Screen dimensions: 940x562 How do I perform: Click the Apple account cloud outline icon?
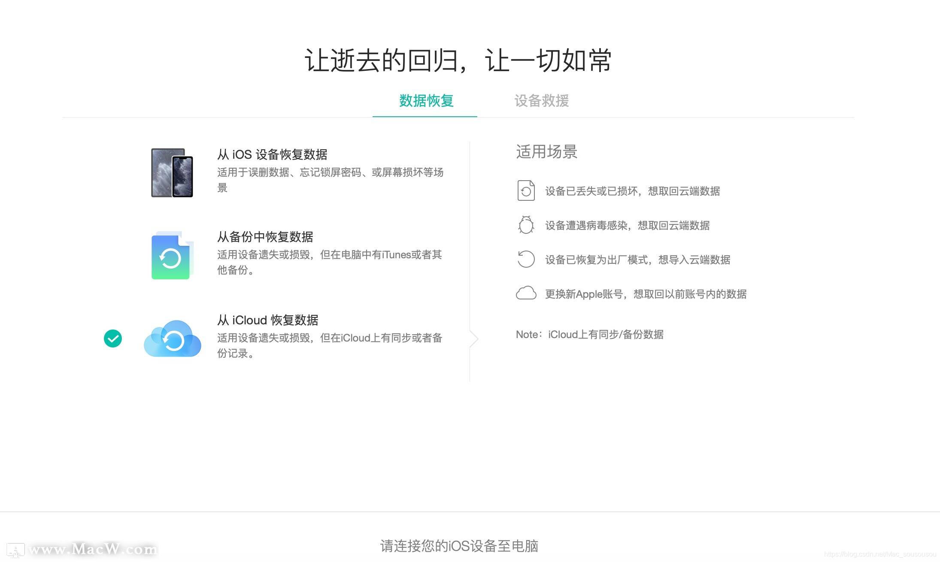coord(526,293)
